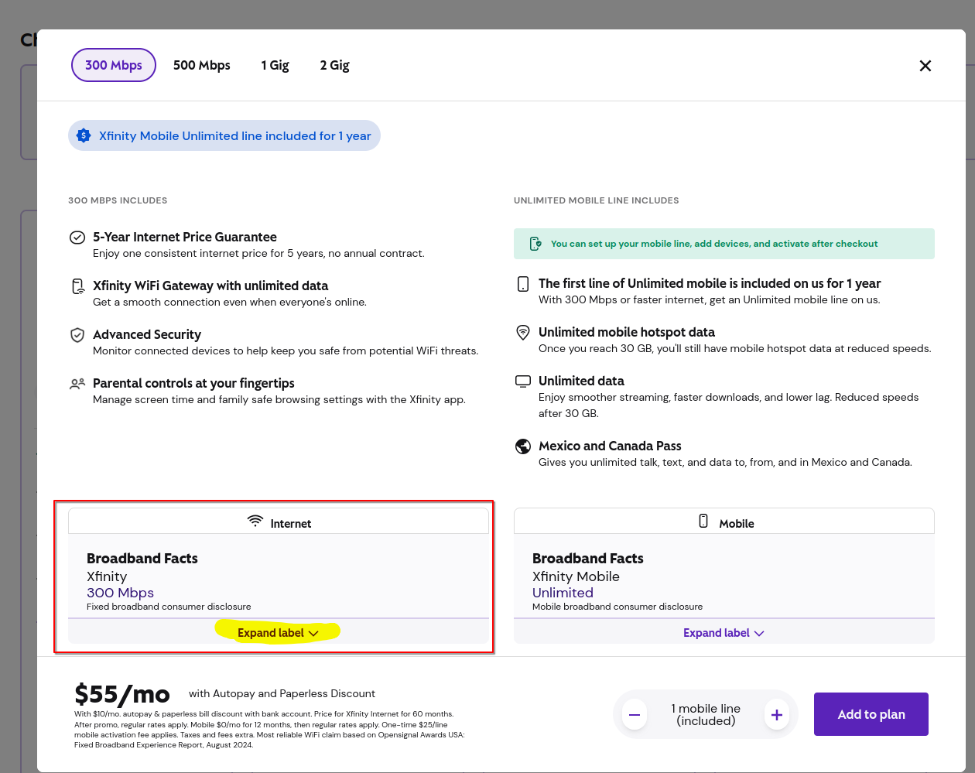Click the dollar badge icon in promo pill
The width and height of the screenshot is (975, 773).
(84, 135)
